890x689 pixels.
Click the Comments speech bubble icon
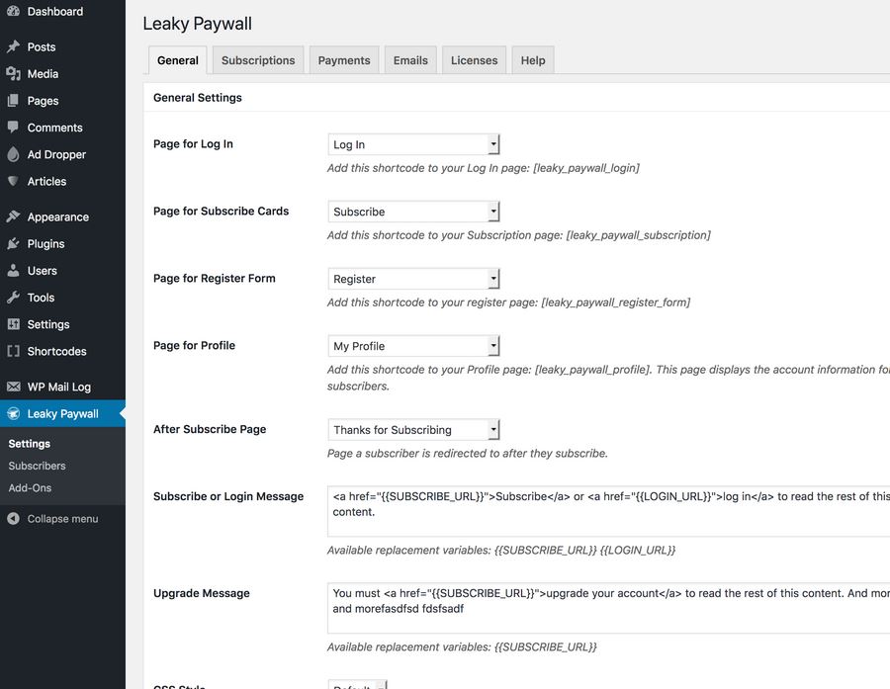[x=13, y=128]
